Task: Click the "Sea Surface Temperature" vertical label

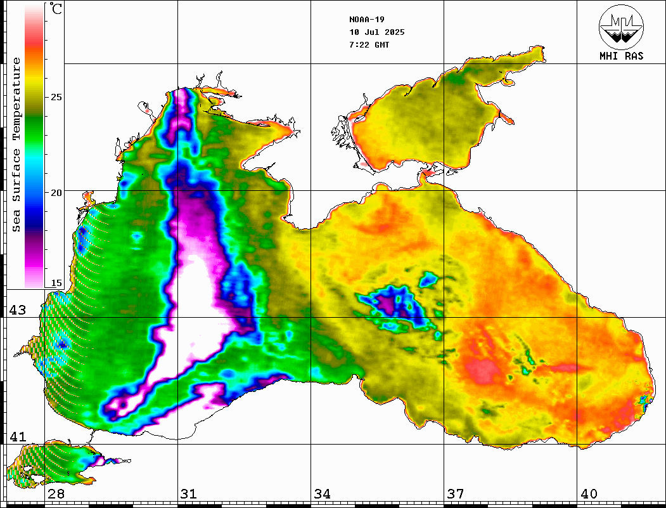Action: point(16,145)
